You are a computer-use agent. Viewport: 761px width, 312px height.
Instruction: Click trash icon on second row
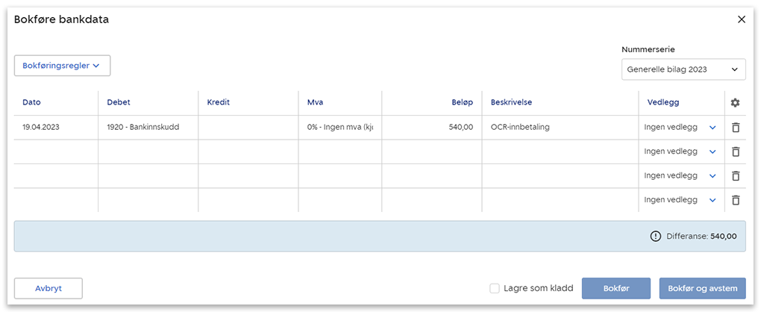735,152
